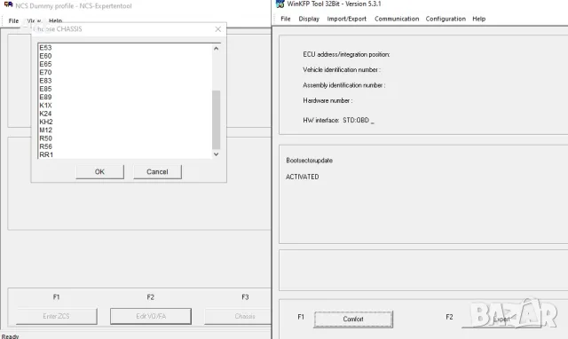The height and width of the screenshot is (339, 568).
Task: Click the Enter ZCS button
Action: click(x=56, y=316)
